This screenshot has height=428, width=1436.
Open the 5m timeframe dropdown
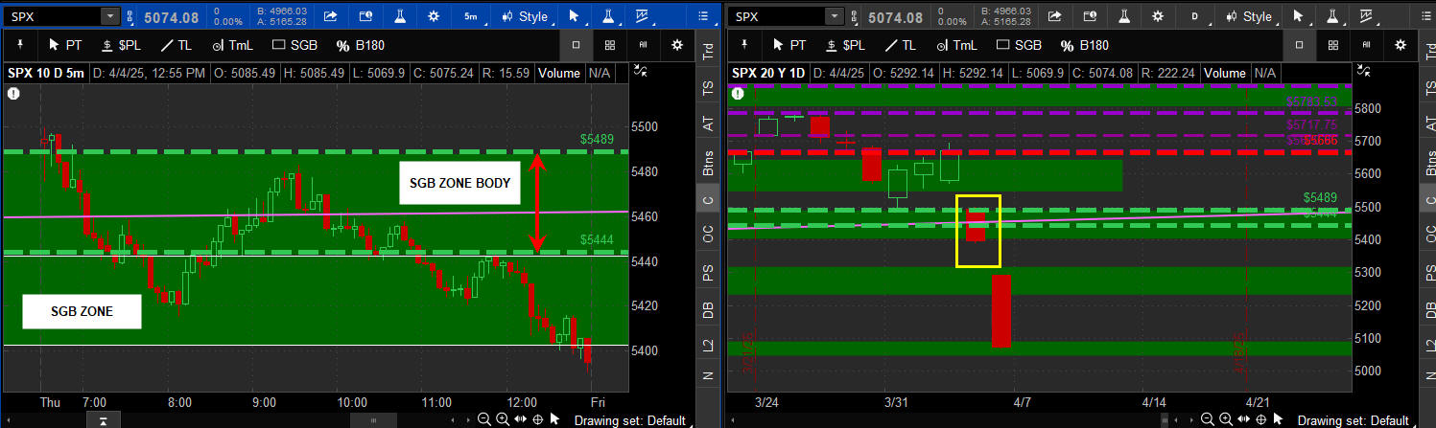coord(470,16)
